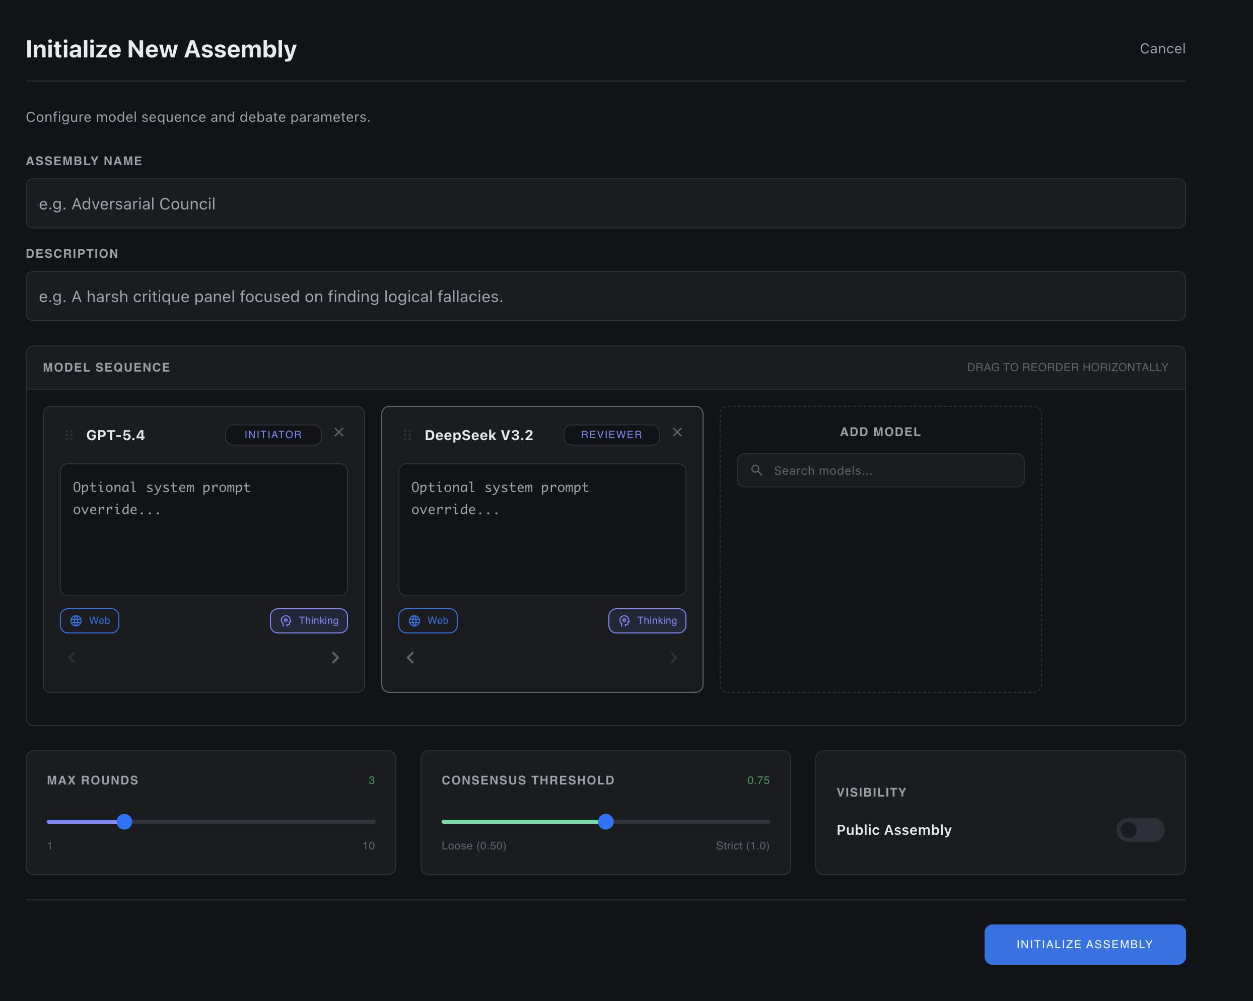Move DeepSeek V3.2 card left with chevron
Image resolution: width=1253 pixels, height=1001 pixels.
410,658
